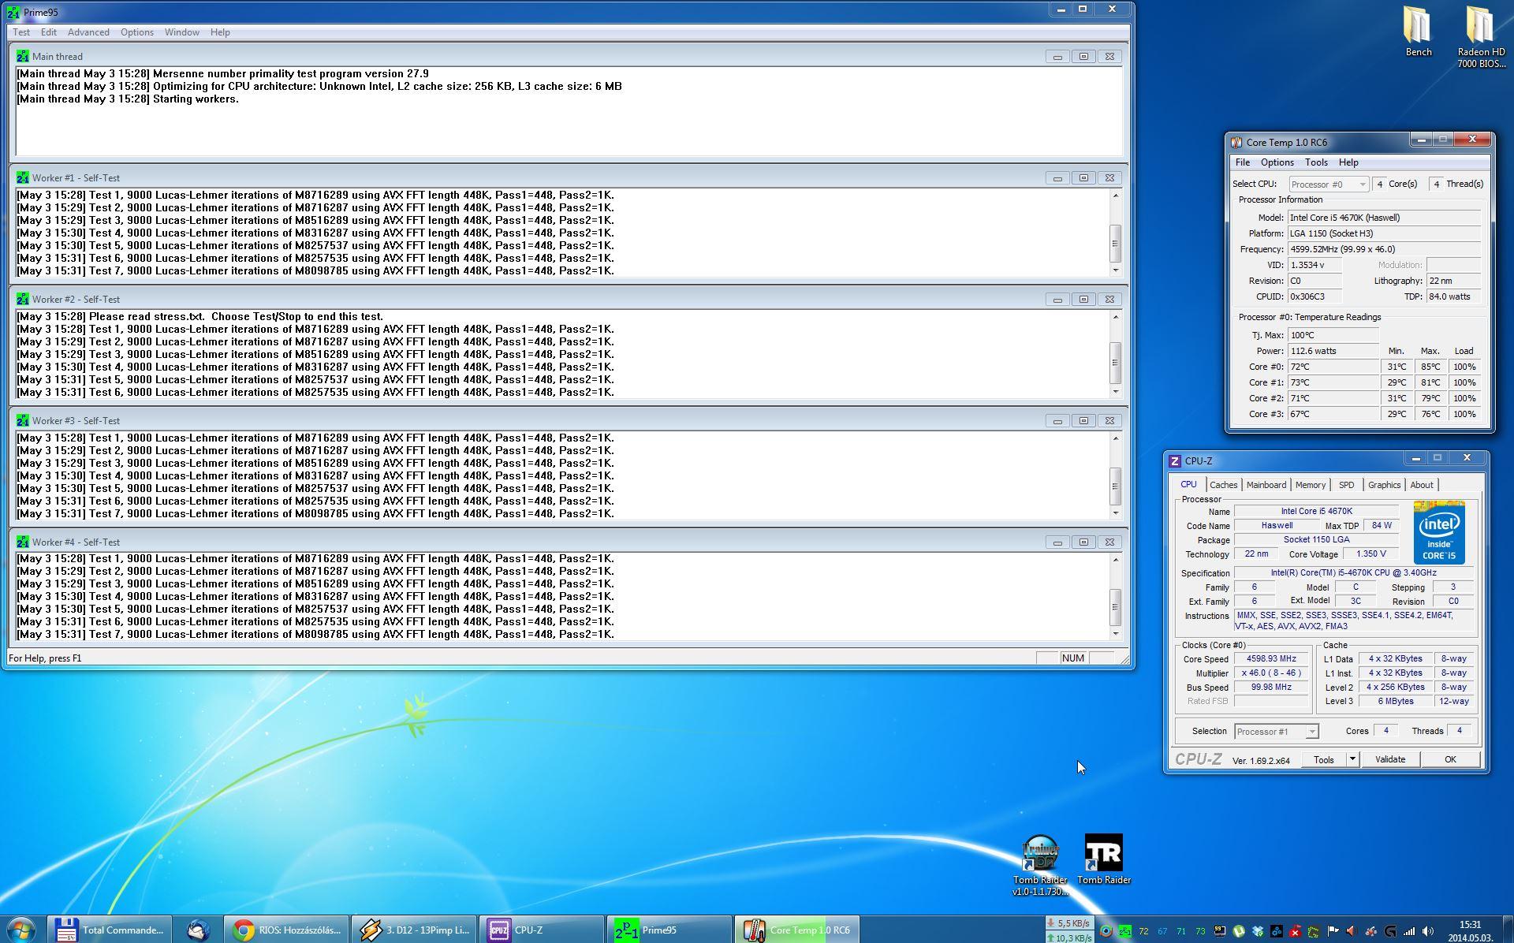
Task: Switch to the CPU-Z Mainboard tab
Action: click(x=1266, y=485)
